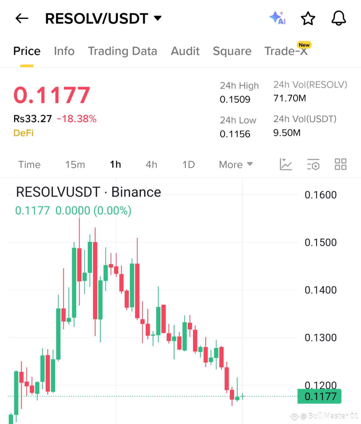Select the 1D chart interval
This screenshot has width=361, height=424.
(188, 164)
